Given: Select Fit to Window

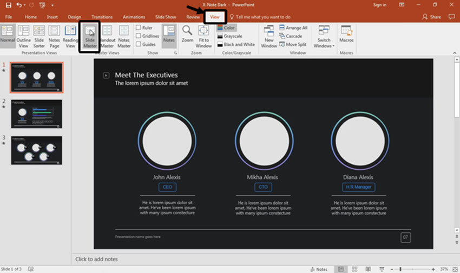Looking at the screenshot, I should [x=203, y=37].
